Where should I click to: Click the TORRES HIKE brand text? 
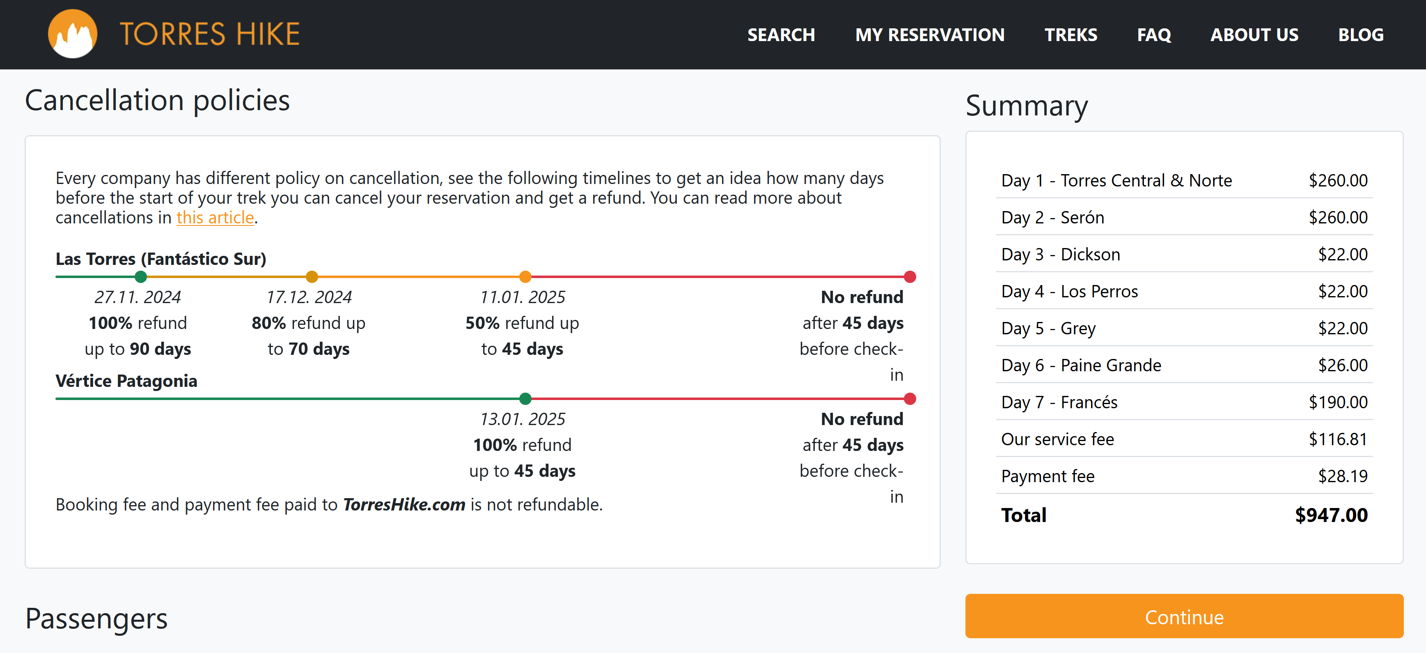(x=209, y=34)
